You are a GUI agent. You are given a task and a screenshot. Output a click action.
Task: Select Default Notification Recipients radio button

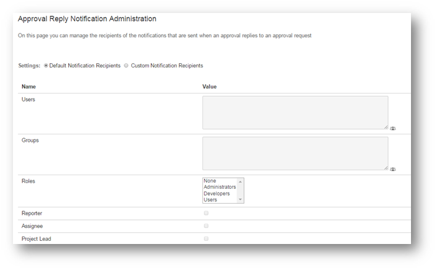pos(46,66)
